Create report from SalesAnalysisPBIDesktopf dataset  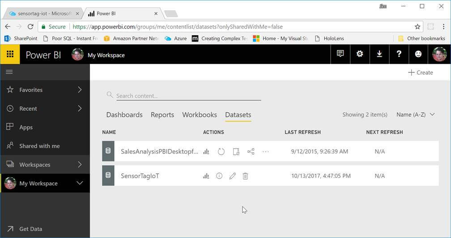click(x=206, y=151)
